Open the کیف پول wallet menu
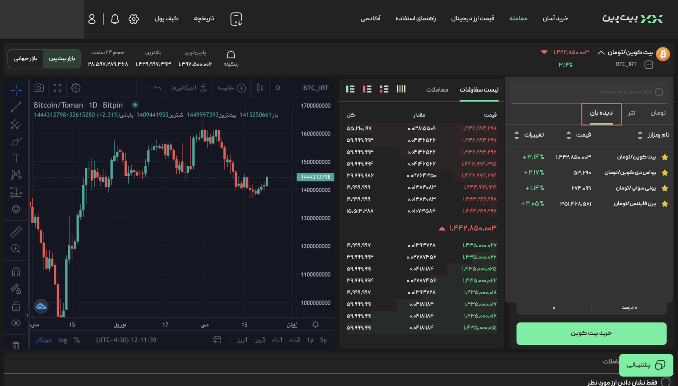 tap(166, 19)
